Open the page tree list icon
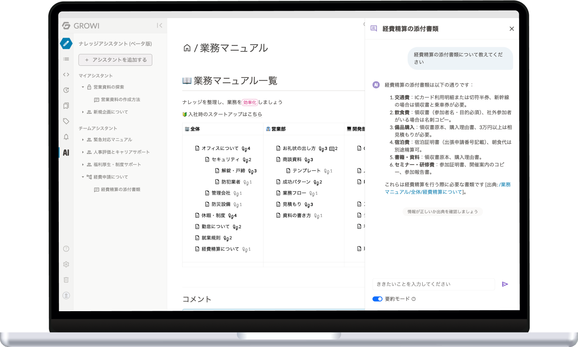Image resolution: width=578 pixels, height=347 pixels. 66,59
